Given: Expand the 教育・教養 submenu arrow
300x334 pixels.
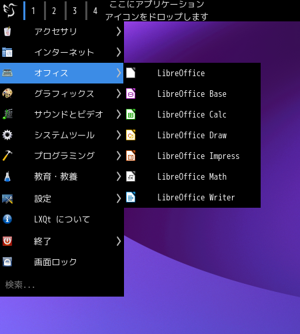Looking at the screenshot, I should pyautogui.click(x=119, y=176).
